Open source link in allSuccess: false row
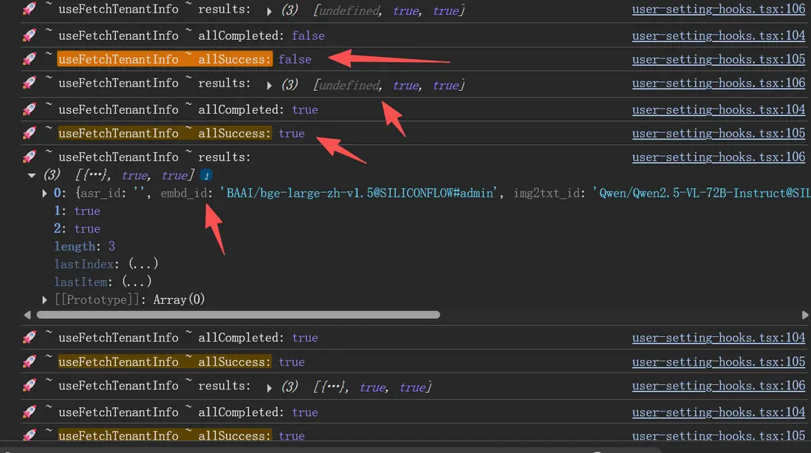 (x=719, y=59)
